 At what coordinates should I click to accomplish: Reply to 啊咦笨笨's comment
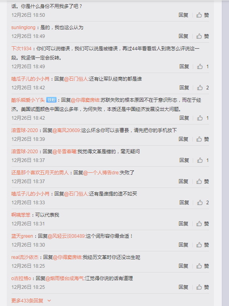183,224
